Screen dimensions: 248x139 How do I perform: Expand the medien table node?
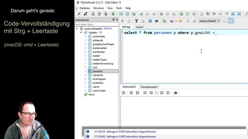pyautogui.click(x=85, y=56)
